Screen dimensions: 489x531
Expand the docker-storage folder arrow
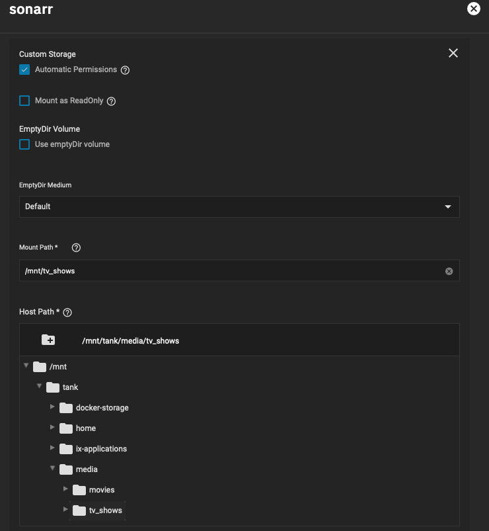coord(52,407)
